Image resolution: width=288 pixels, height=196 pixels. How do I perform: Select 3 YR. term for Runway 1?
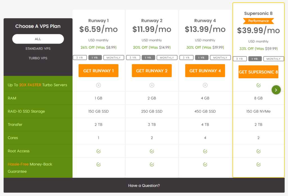(80, 57)
